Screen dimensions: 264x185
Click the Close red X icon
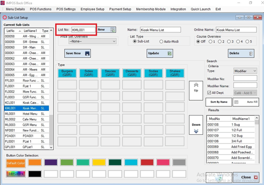click(x=256, y=177)
